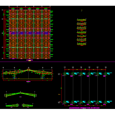This screenshot has height=115, width=115.
Task: Click the ridge apex of the large section elevation
Action: pos(28,69)
